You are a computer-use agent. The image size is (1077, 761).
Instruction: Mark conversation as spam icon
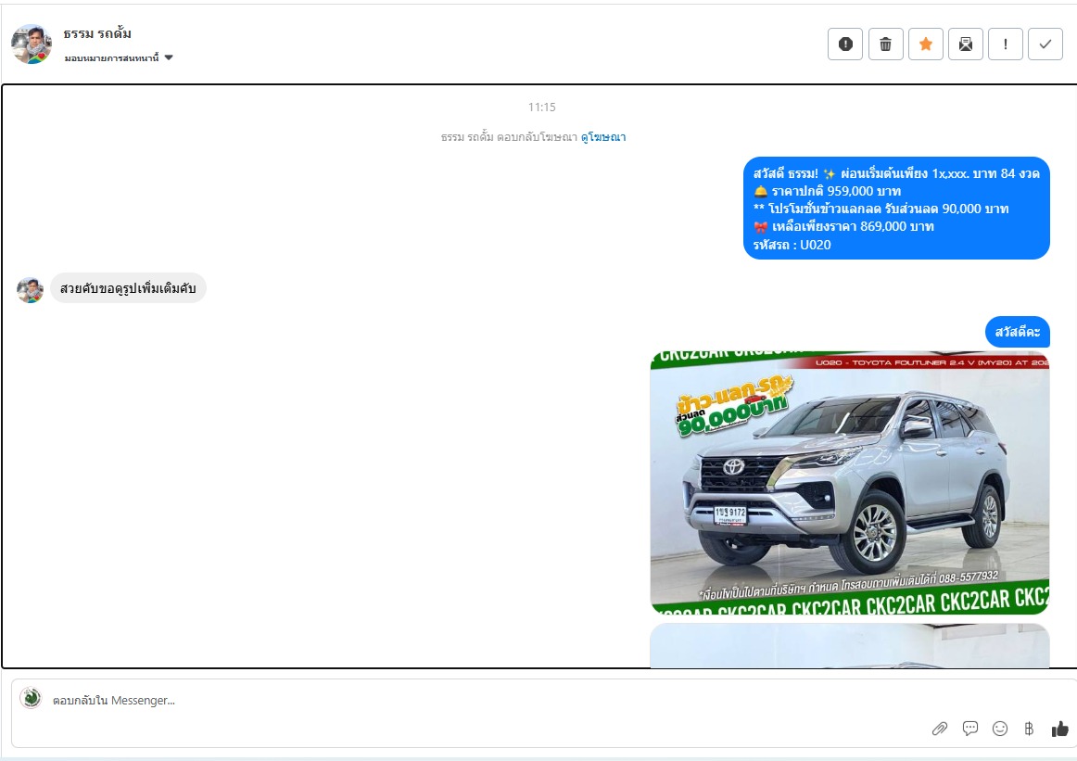845,44
